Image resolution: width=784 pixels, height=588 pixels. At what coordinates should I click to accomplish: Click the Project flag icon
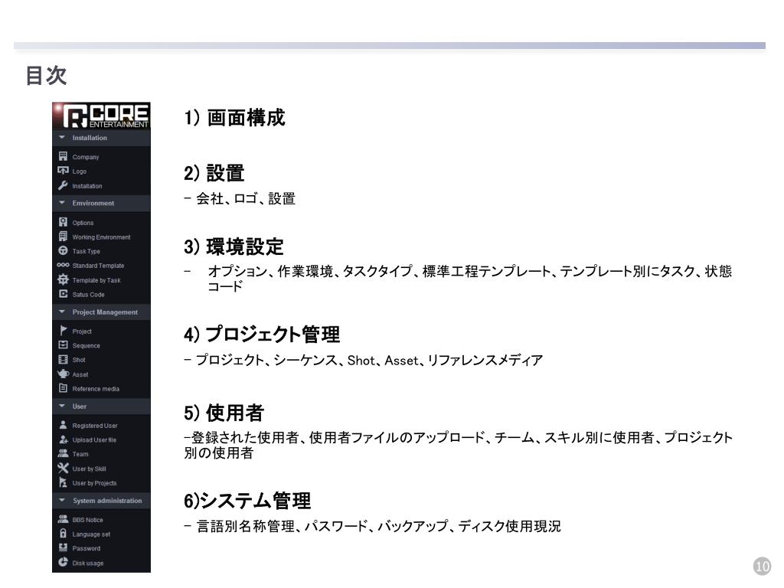(63, 331)
